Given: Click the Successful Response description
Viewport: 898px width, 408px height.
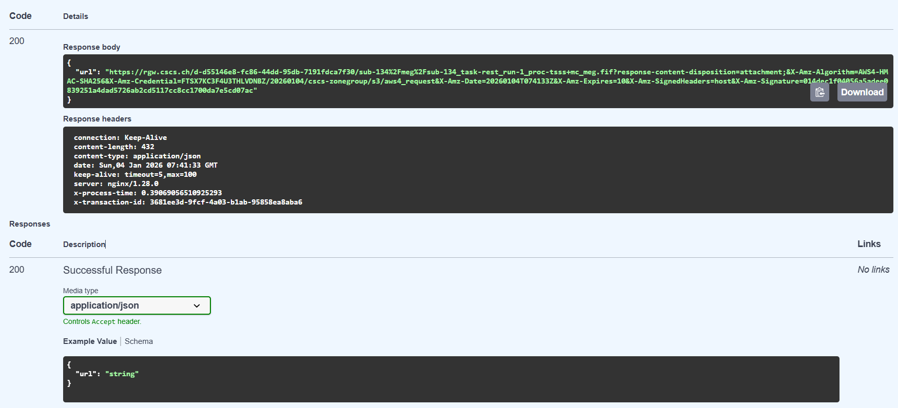Looking at the screenshot, I should [112, 270].
